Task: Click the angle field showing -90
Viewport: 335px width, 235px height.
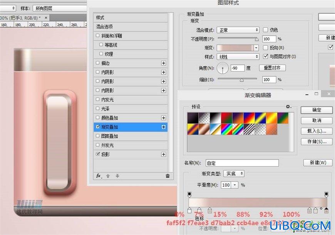Action: pos(238,68)
